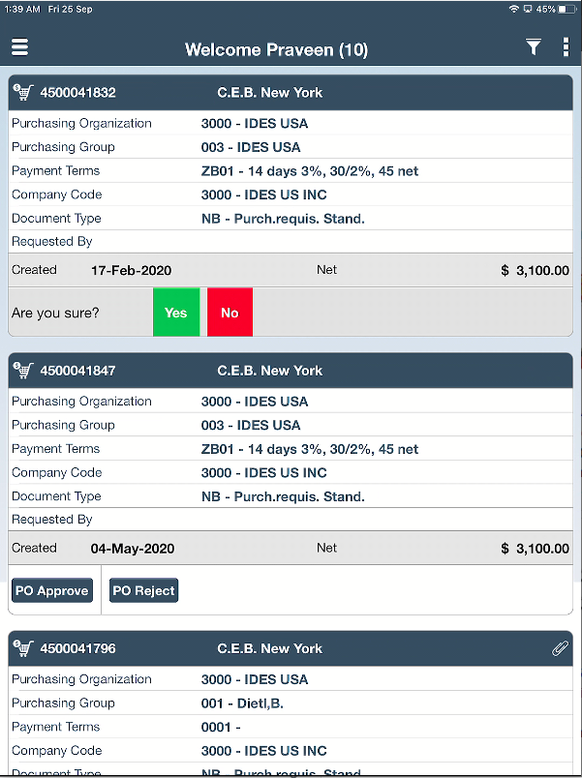
Task: Tap Purchasing Group 003 - IDES USA in order 4500041847
Action: (x=251, y=425)
